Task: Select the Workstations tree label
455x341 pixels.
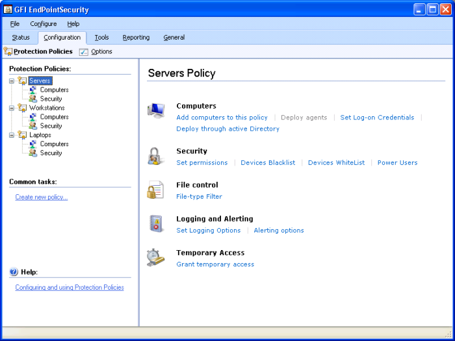Action: click(x=47, y=108)
